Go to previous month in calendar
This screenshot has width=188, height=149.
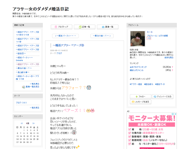(x=21, y=123)
